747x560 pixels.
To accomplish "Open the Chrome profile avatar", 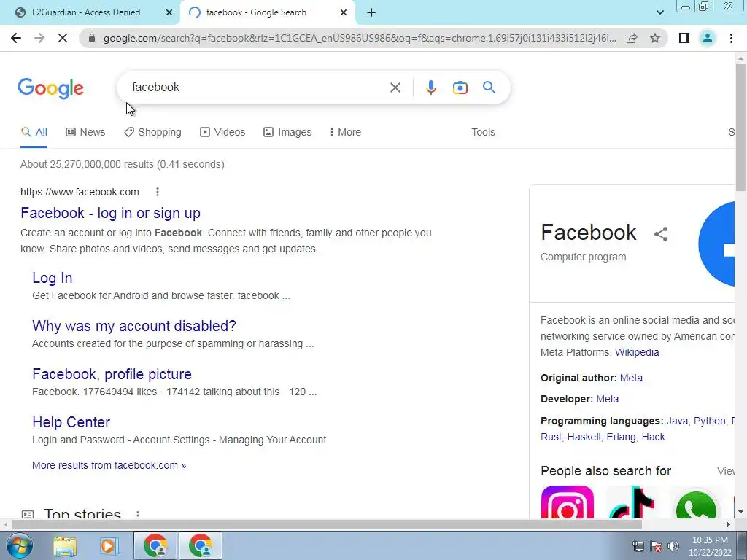I will (x=708, y=38).
